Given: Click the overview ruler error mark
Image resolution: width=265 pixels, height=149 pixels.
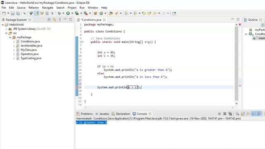Looking at the screenshot, I should [240, 86].
